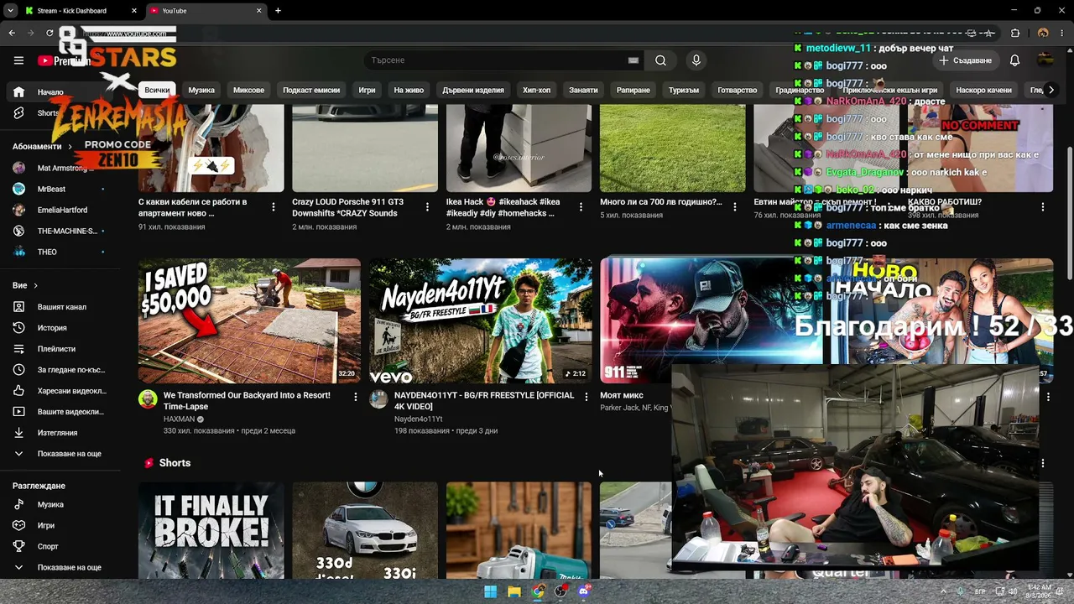Open options for the 700 лв short
1074x604 pixels.
point(735,206)
